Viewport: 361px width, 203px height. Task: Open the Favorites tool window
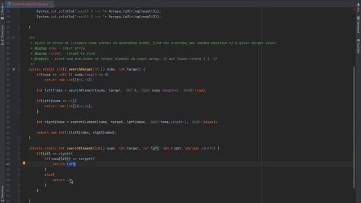[x=2, y=194]
